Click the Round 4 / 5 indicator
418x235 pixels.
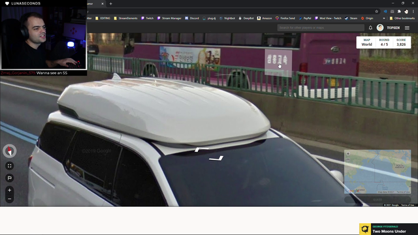click(x=384, y=42)
